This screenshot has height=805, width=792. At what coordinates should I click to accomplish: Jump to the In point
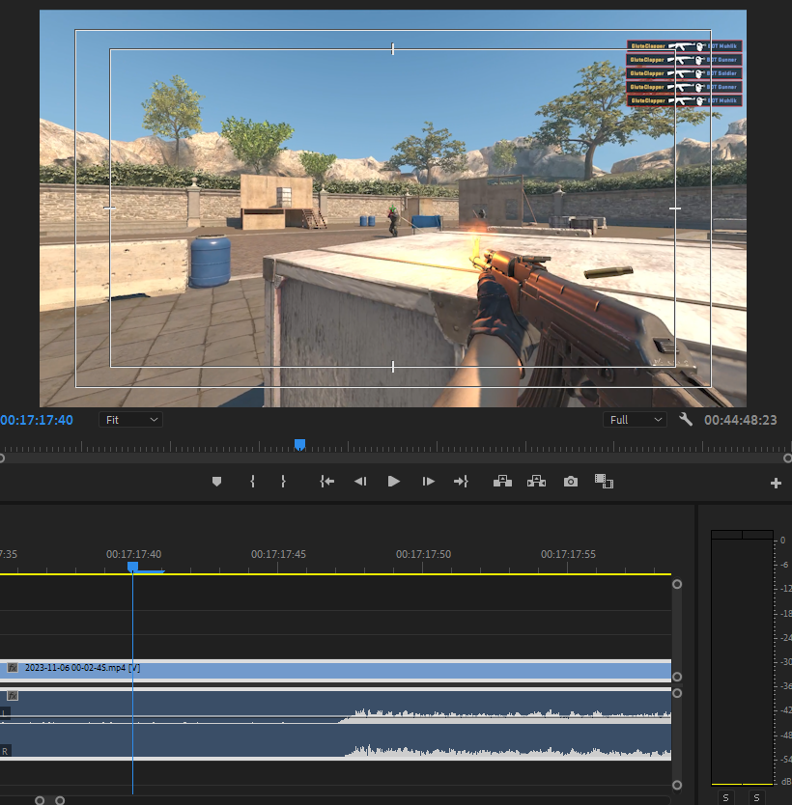tap(327, 482)
